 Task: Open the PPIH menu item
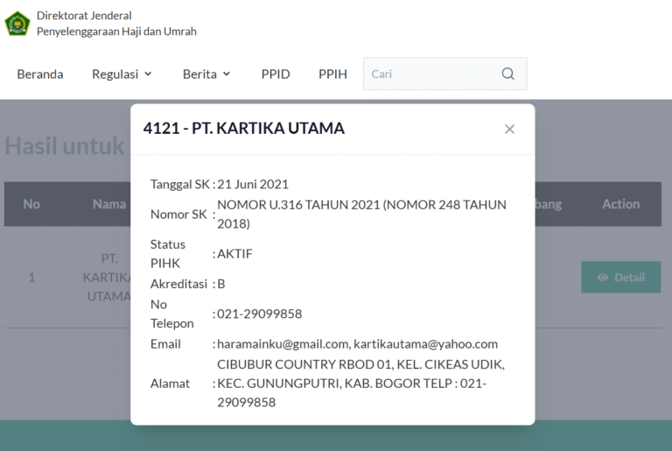click(x=332, y=74)
